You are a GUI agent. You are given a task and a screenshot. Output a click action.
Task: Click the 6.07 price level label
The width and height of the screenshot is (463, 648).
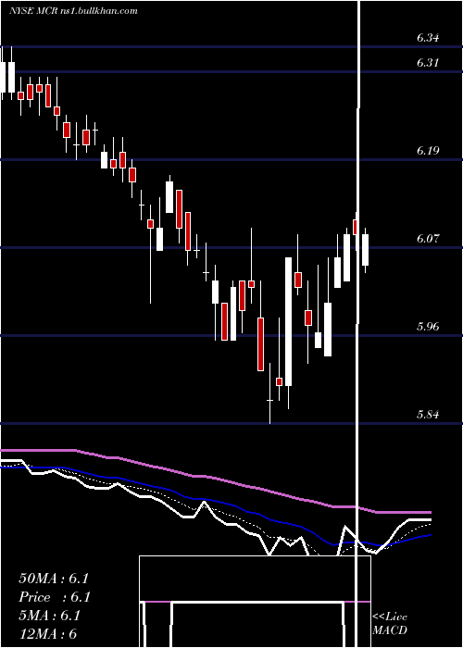(x=428, y=239)
